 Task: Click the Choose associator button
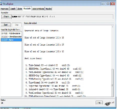6,17
